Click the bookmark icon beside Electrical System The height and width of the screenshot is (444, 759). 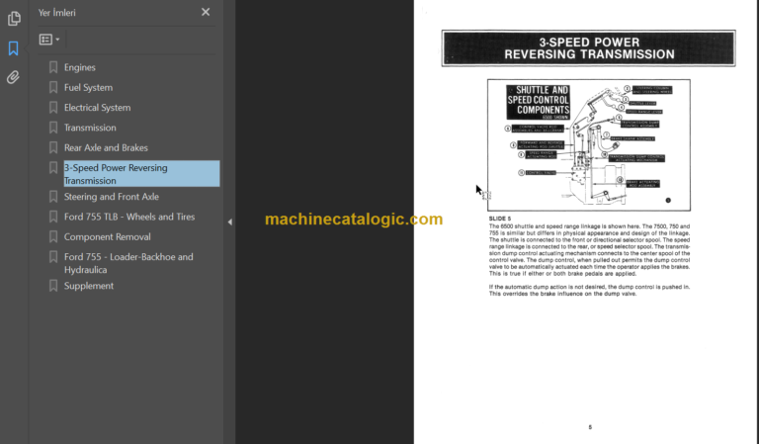[x=53, y=108]
